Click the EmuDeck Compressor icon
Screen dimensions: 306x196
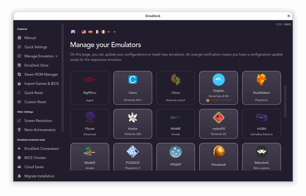pos(19,149)
